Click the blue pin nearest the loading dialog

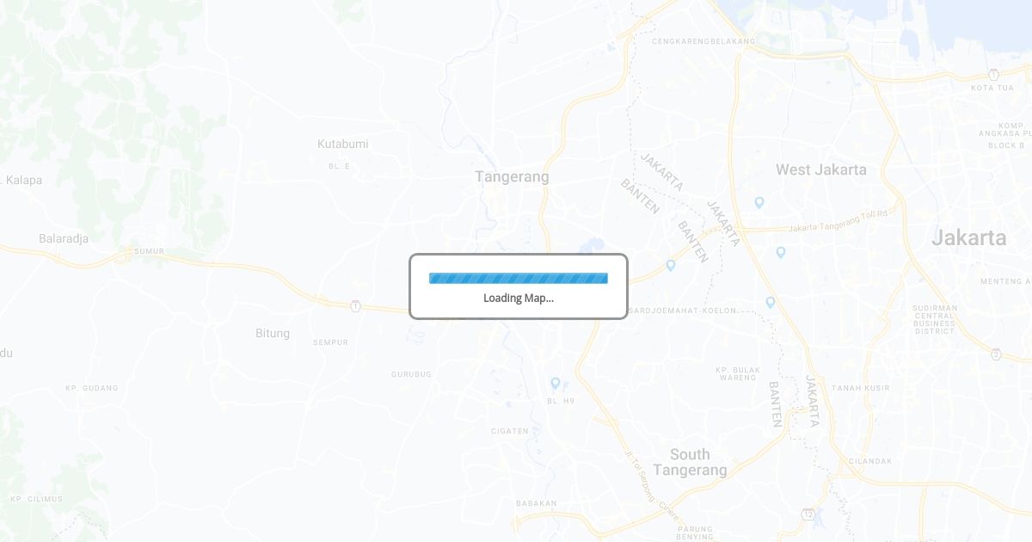[670, 265]
